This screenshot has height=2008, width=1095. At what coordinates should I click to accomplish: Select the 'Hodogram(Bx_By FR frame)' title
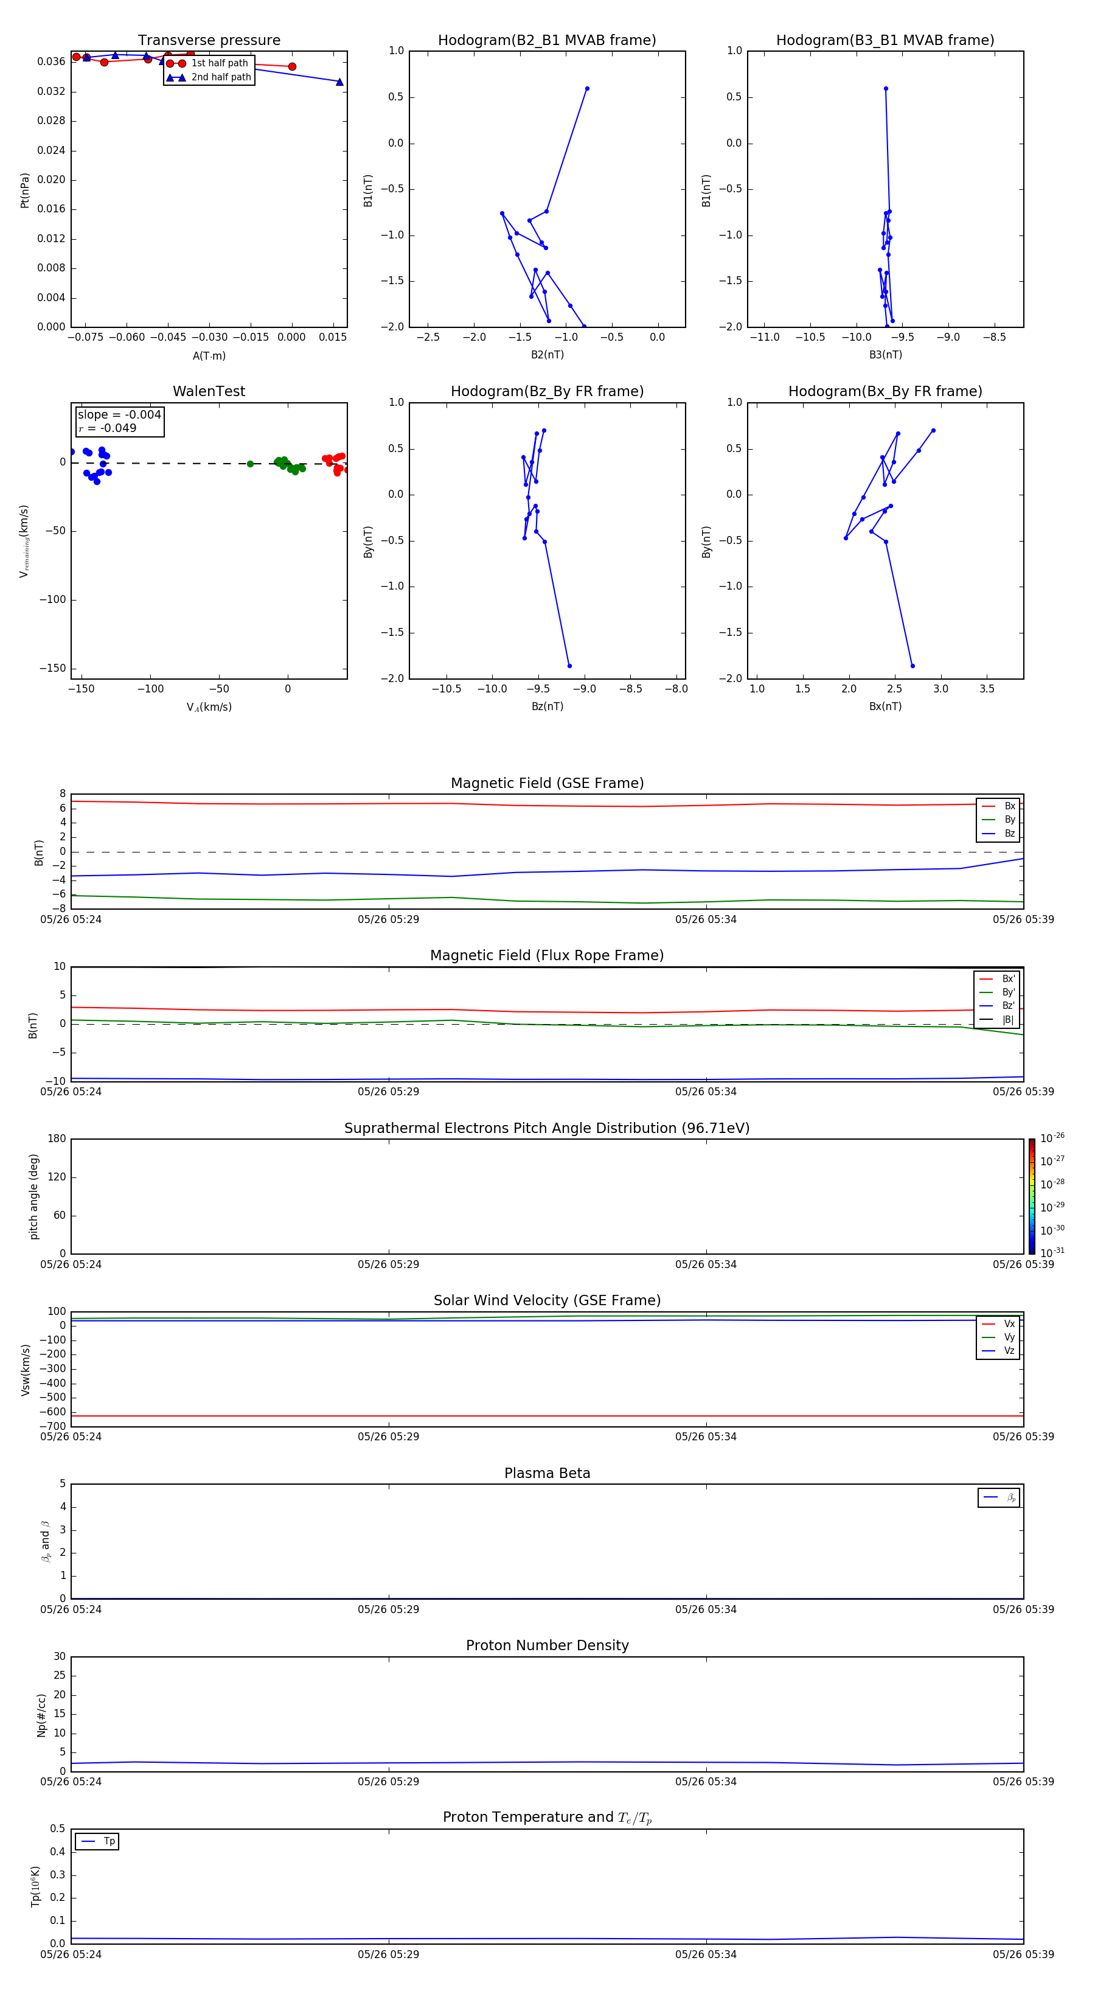885,391
